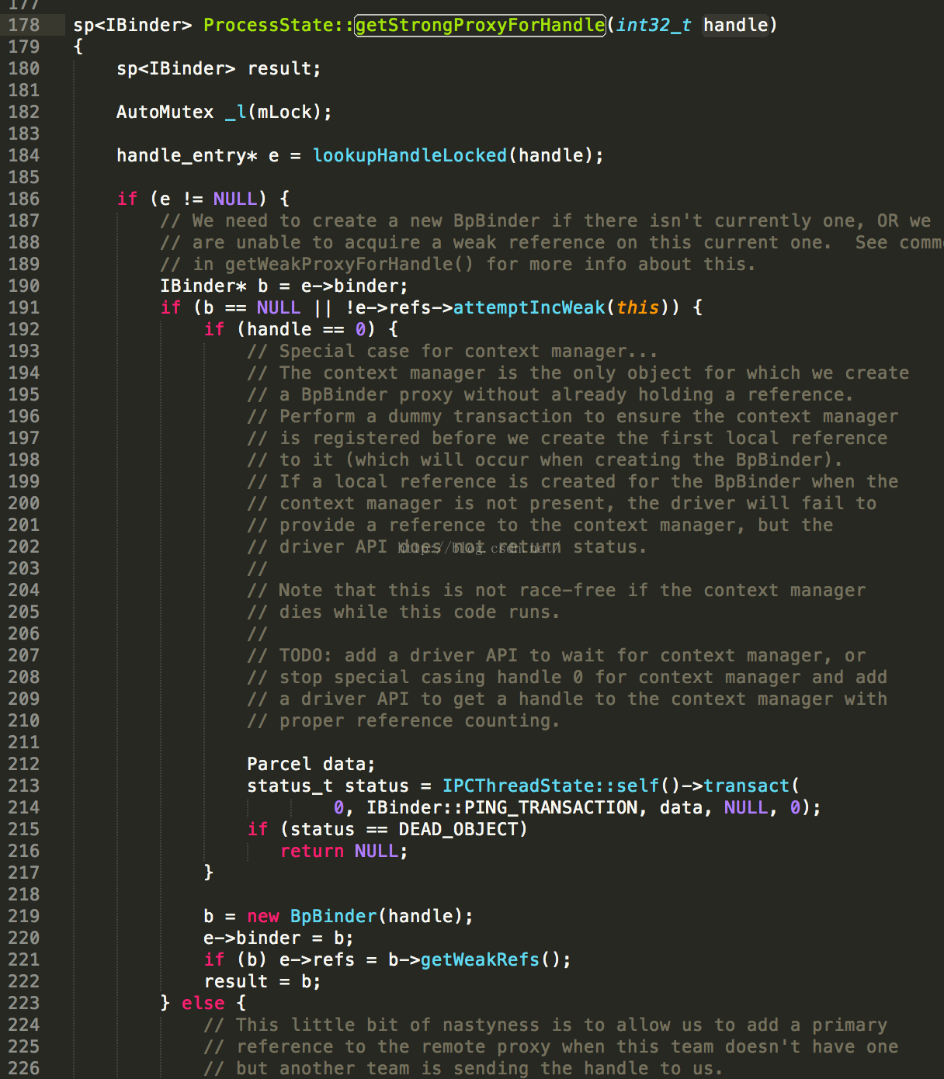Click getWeakProxyForHandle() in line 189 comment
This screenshot has width=944, height=1079.
click(349, 264)
